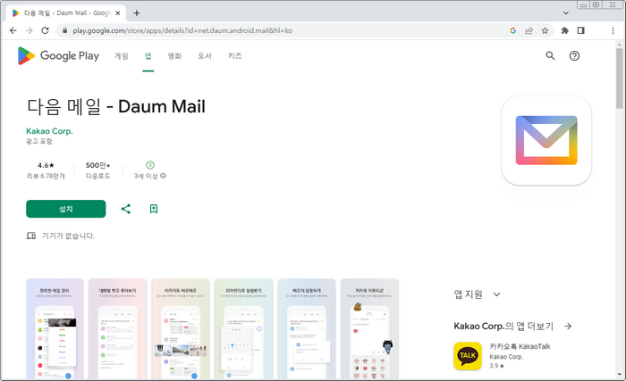626x381 pixels.
Task: Open Kakao Corp.의 앱 더보기 heading link
Action: pyautogui.click(x=503, y=327)
